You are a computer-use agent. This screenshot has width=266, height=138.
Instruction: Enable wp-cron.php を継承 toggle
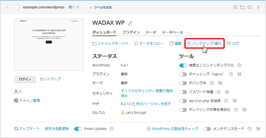coord(183,101)
